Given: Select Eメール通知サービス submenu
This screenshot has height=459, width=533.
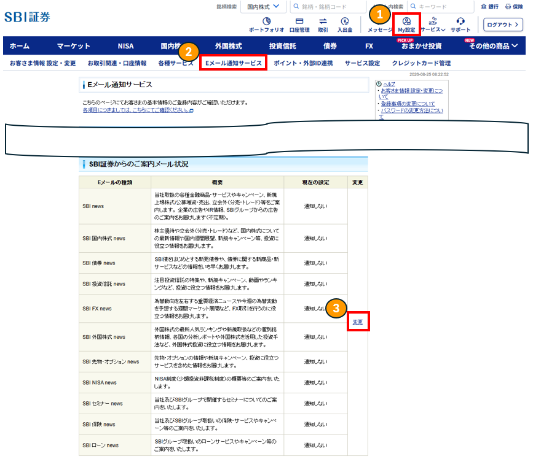Looking at the screenshot, I should pos(233,63).
